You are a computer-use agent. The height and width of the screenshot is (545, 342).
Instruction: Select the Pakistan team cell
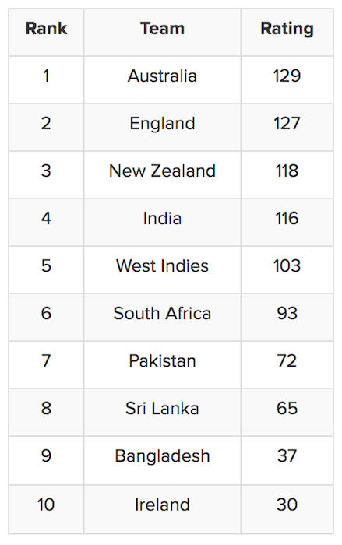(x=163, y=365)
